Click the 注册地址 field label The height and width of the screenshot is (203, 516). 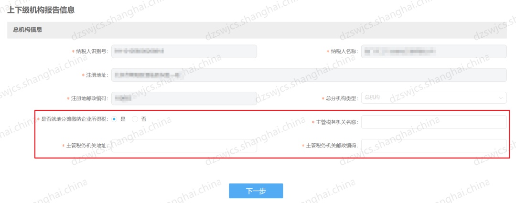point(97,75)
